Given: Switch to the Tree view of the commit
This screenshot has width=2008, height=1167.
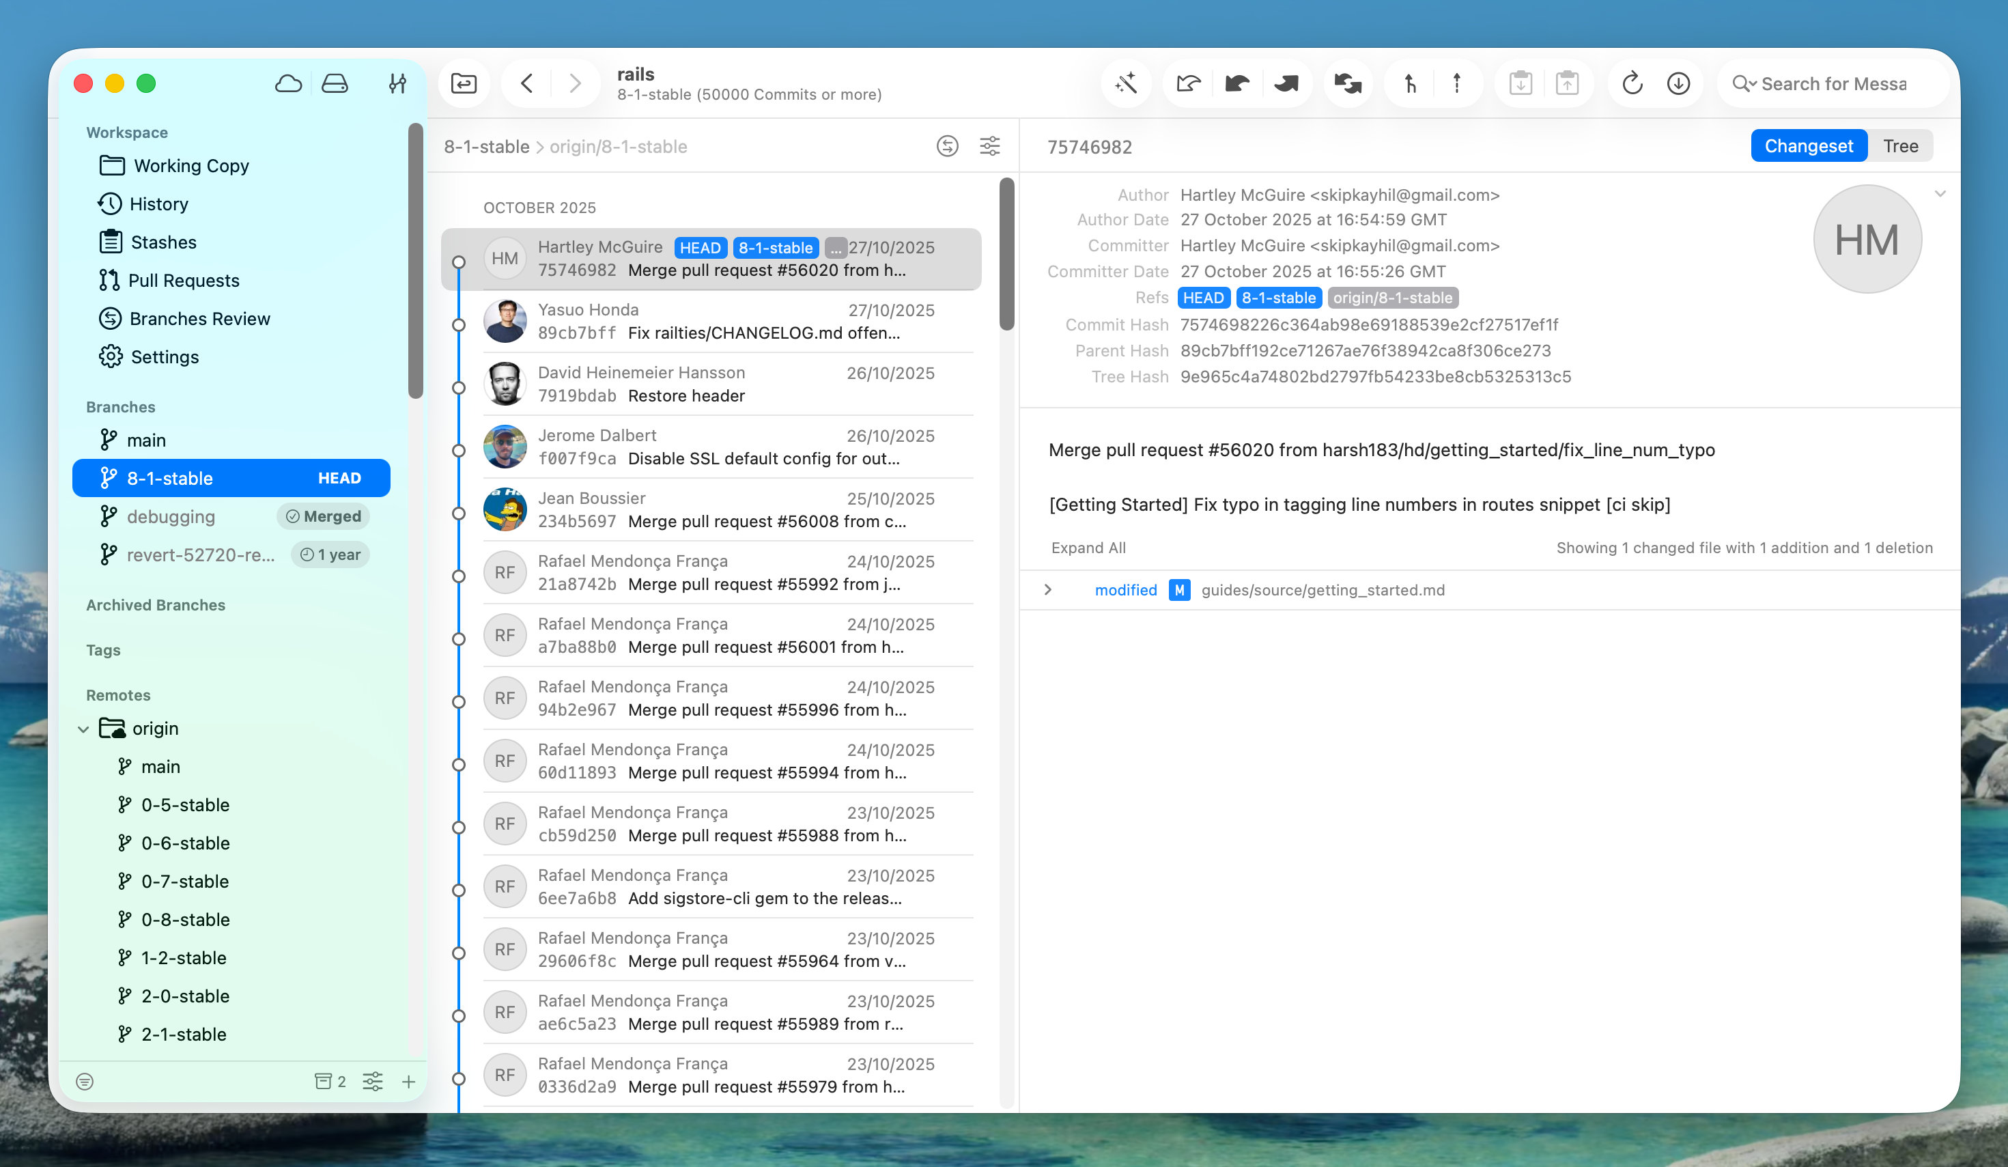Looking at the screenshot, I should 1901,145.
